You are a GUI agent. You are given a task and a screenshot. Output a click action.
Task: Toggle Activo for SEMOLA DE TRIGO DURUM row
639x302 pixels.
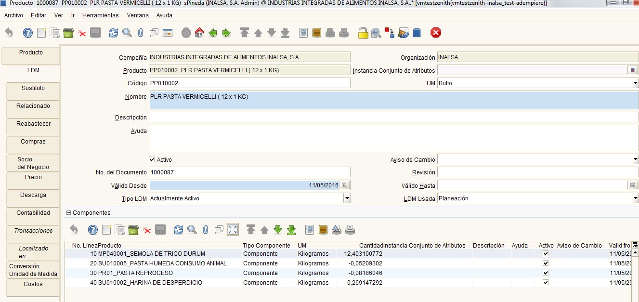(546, 254)
